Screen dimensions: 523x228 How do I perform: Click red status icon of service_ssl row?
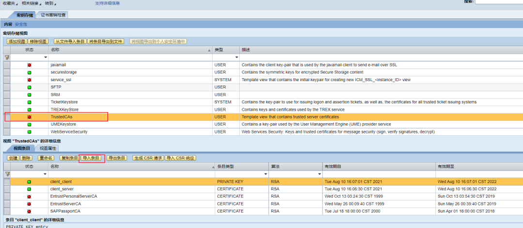point(30,80)
